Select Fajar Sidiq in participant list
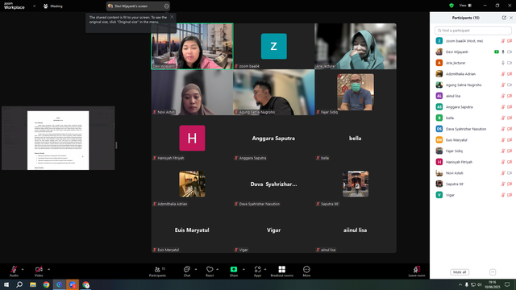The width and height of the screenshot is (516, 290). pyautogui.click(x=473, y=151)
